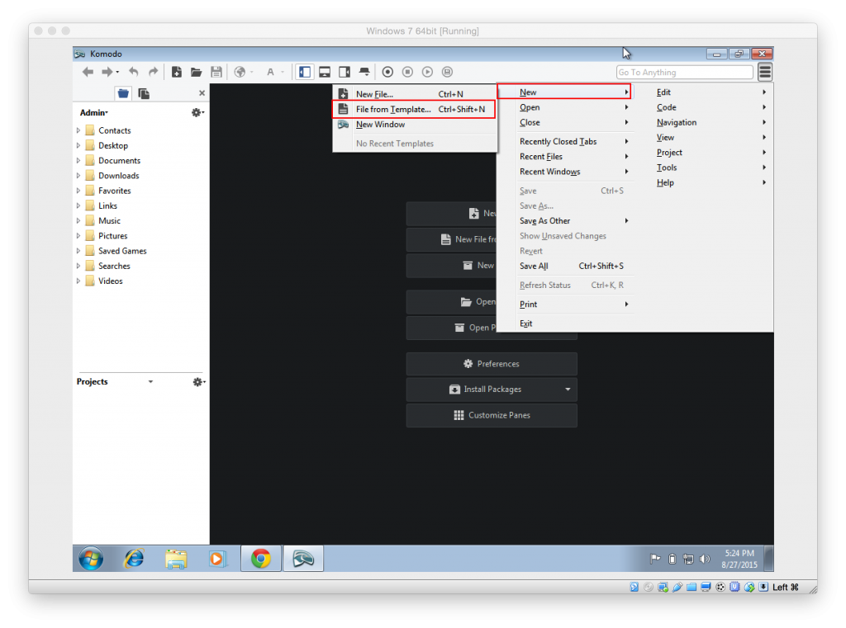Expand the Projects section dropdown

pyautogui.click(x=150, y=381)
